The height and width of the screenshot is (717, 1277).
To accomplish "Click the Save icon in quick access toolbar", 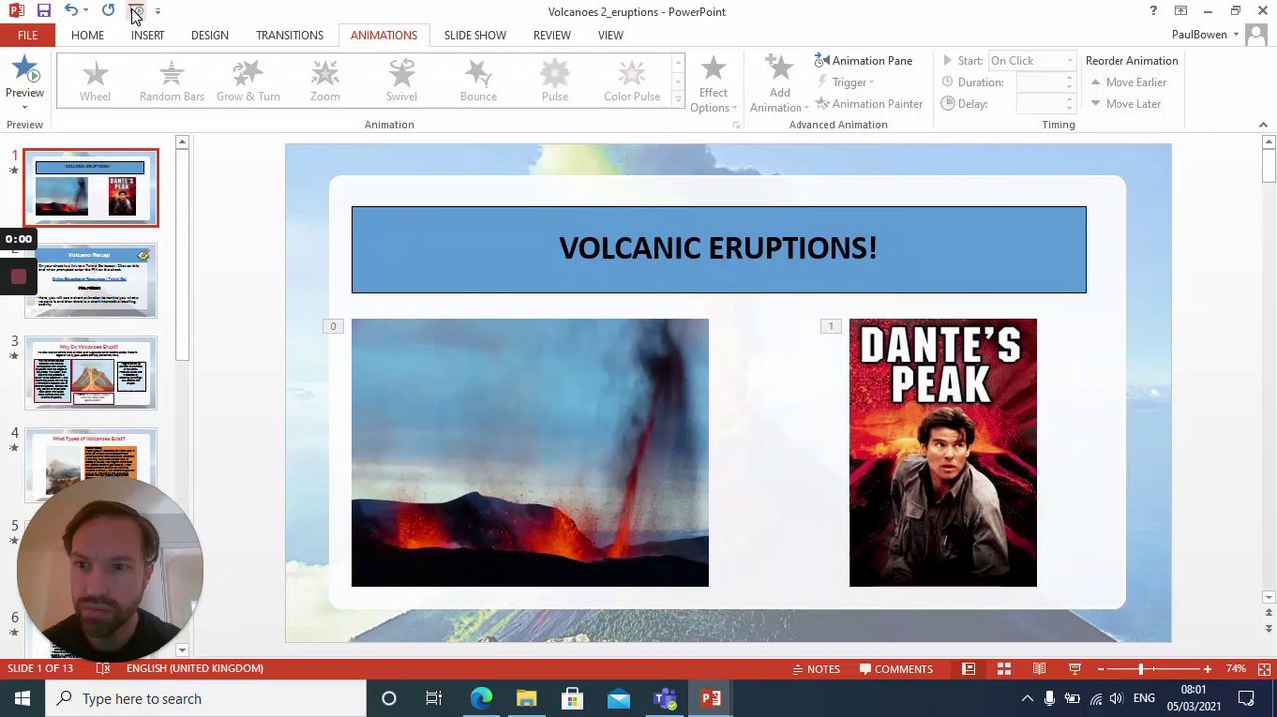I will tap(43, 11).
